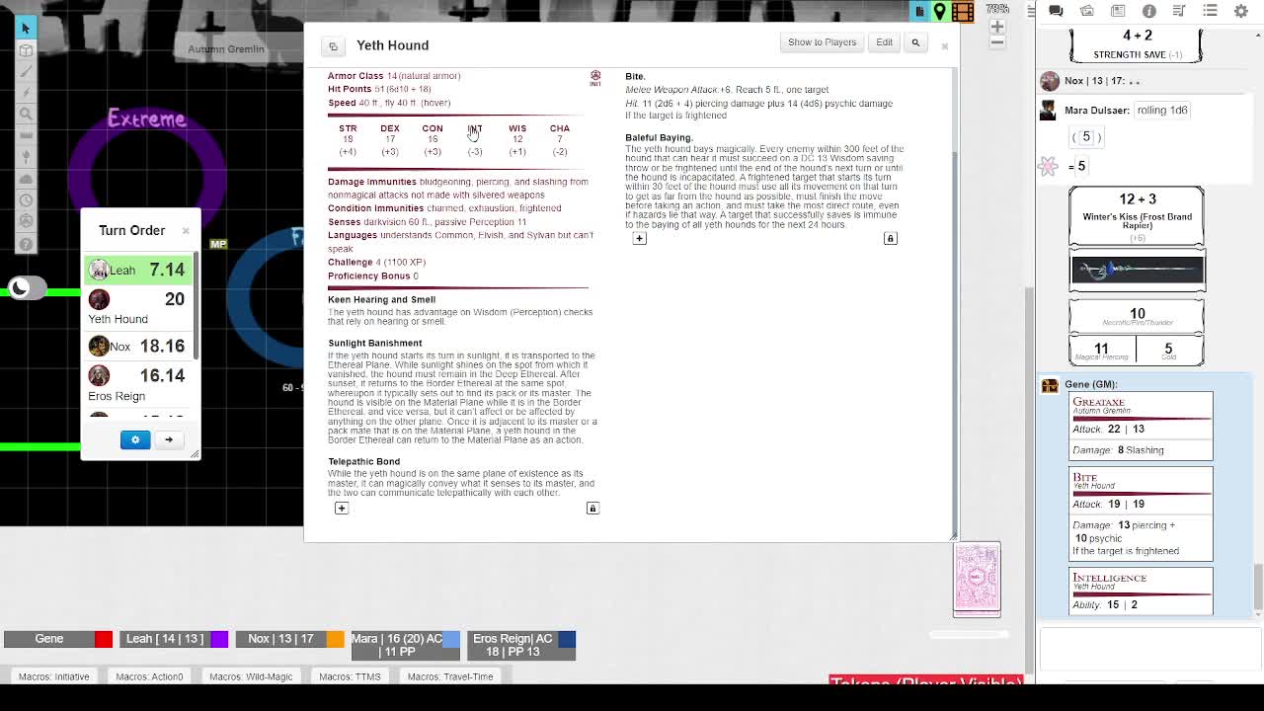Select the arrow Select tool
This screenshot has height=711, width=1264.
26,29
